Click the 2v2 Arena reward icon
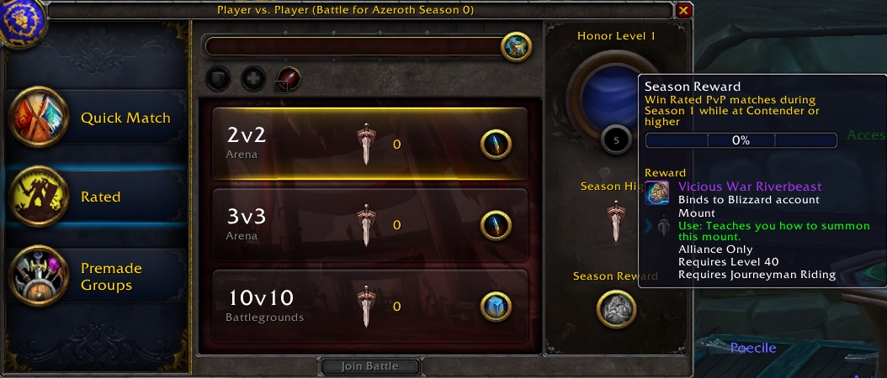Screen dimensions: 887x378 pyautogui.click(x=497, y=144)
